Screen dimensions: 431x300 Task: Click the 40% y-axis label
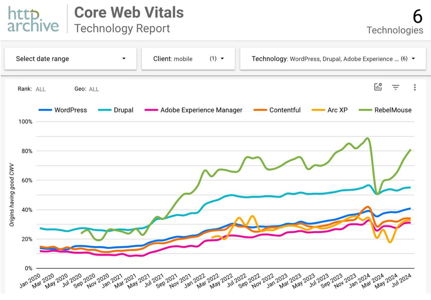(x=26, y=210)
